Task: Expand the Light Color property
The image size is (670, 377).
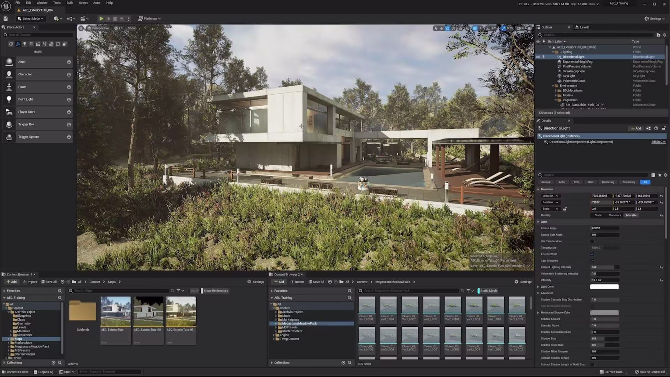Action: (x=538, y=287)
